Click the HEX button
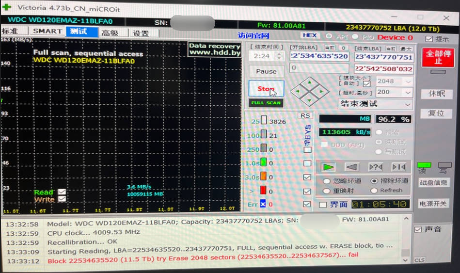 click(x=310, y=35)
